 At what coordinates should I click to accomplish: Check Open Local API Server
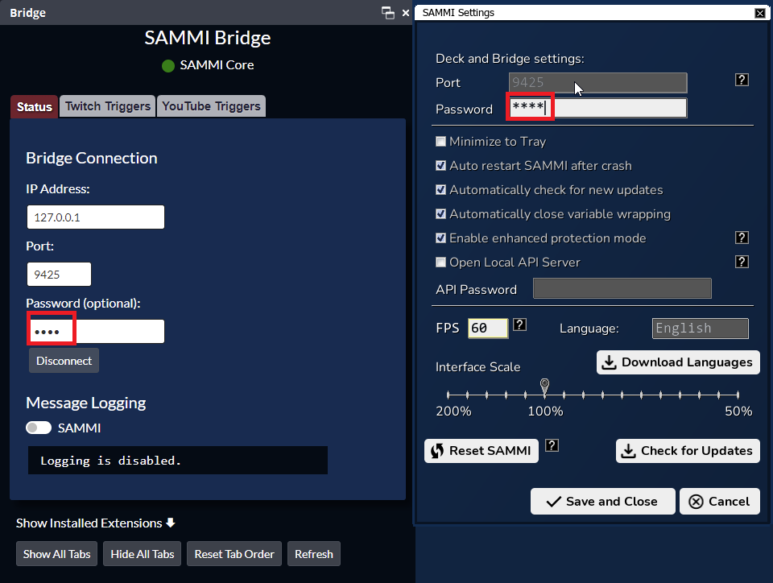(x=440, y=263)
